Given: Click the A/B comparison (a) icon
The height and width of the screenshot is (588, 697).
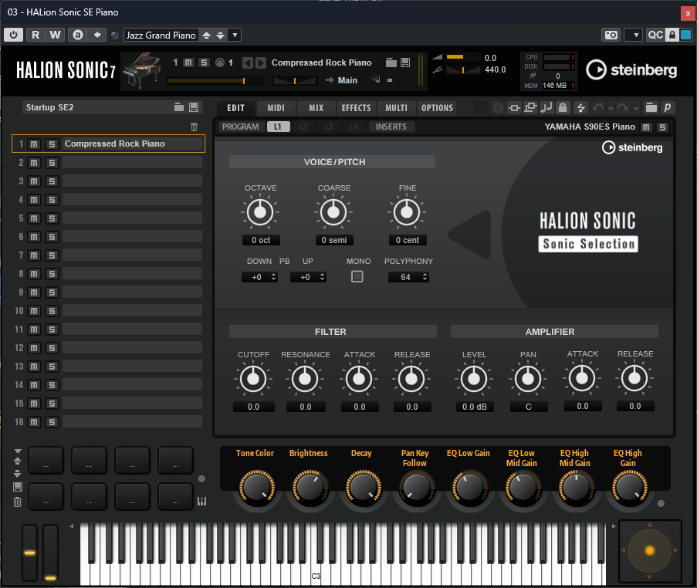Looking at the screenshot, I should click(78, 35).
